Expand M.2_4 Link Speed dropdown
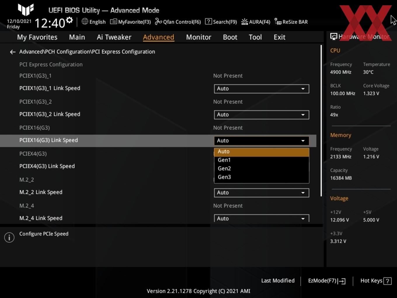 (x=262, y=219)
